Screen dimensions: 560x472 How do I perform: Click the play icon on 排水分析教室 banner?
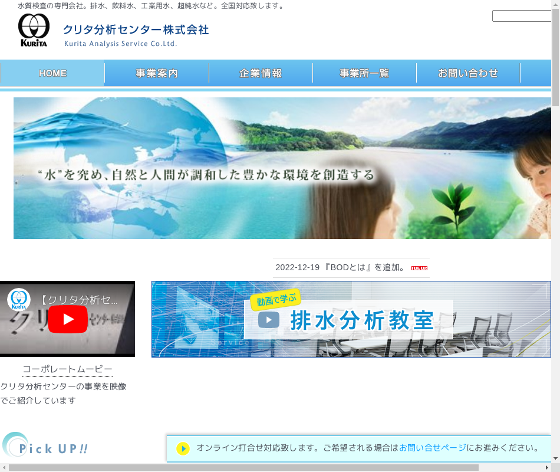tap(269, 320)
